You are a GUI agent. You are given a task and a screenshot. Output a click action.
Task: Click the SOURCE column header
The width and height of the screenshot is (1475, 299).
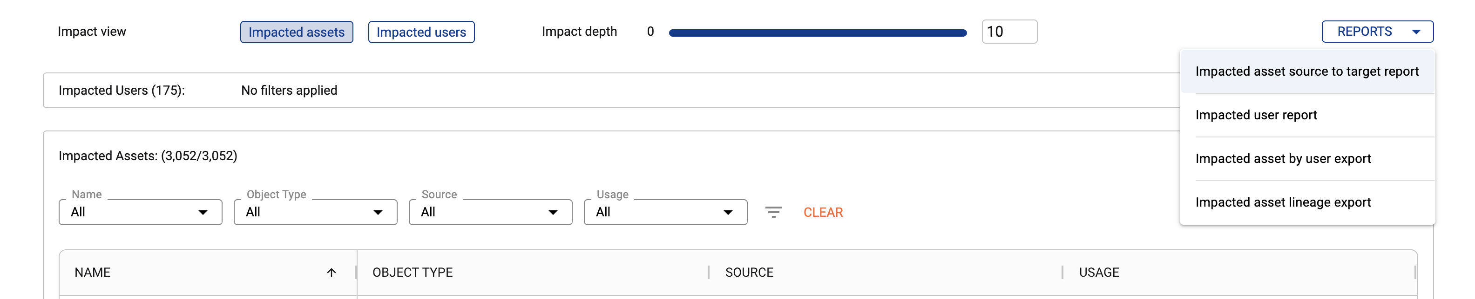pyautogui.click(x=749, y=273)
